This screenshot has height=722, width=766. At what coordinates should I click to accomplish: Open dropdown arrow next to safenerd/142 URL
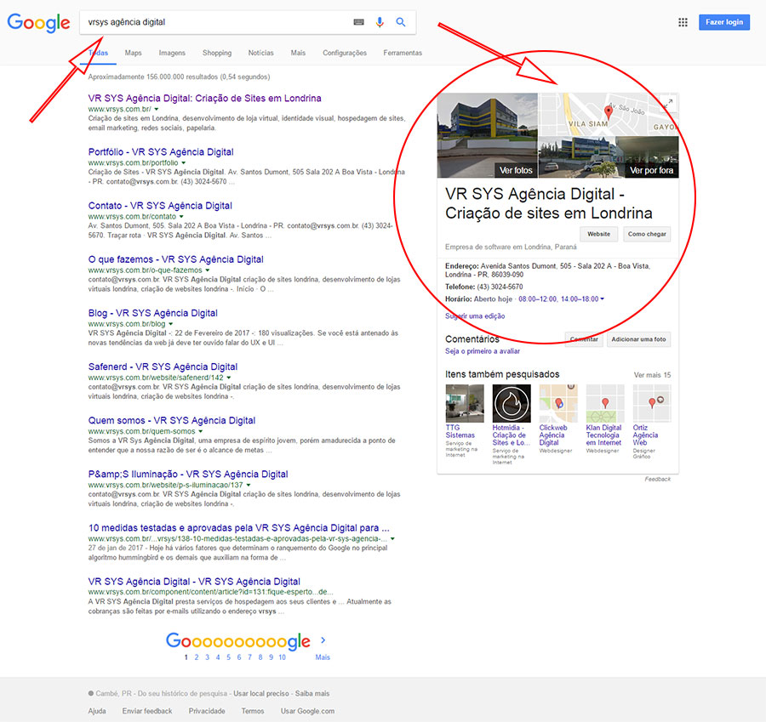(x=229, y=378)
